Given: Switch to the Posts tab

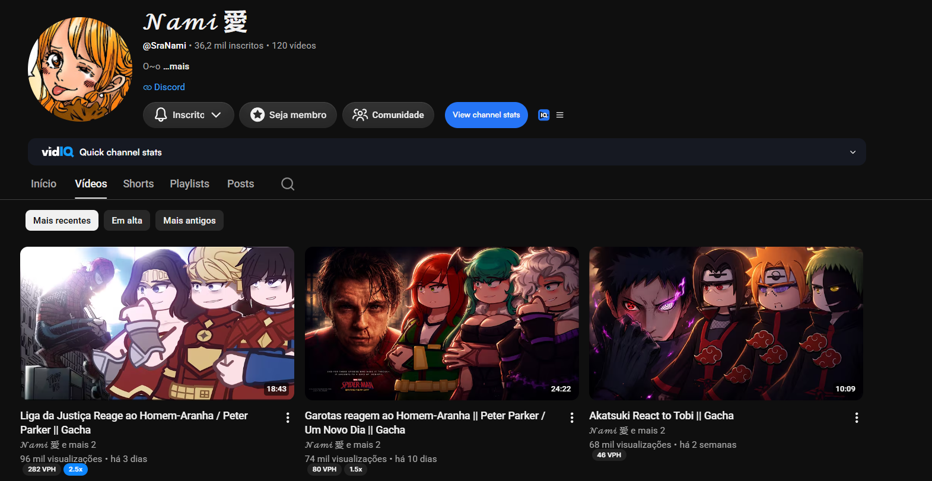Looking at the screenshot, I should click(x=240, y=184).
